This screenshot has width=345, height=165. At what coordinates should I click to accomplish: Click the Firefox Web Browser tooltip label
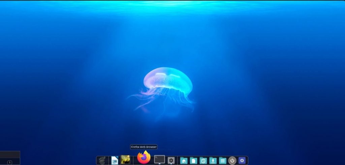pyautogui.click(x=144, y=147)
